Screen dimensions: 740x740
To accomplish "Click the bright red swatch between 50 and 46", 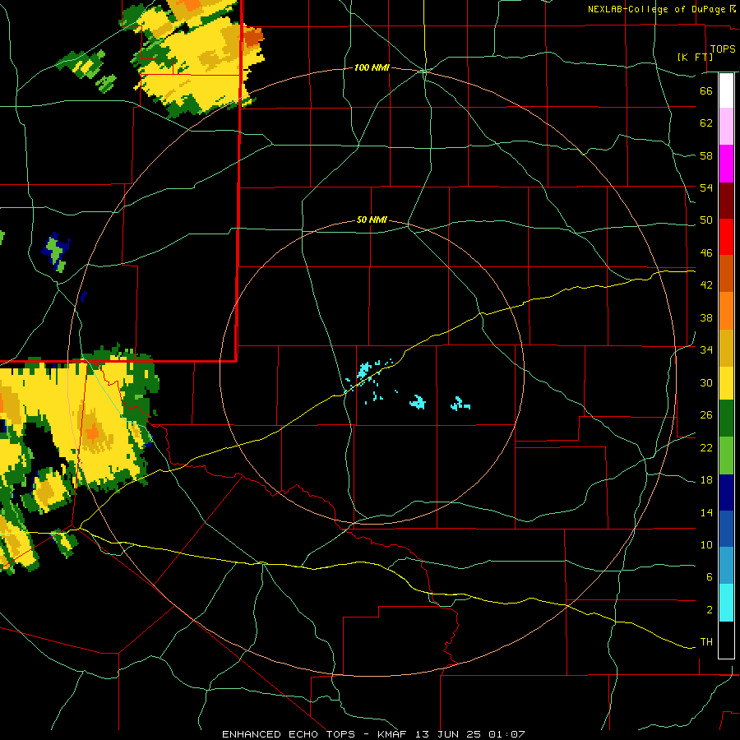I will 726,237.
